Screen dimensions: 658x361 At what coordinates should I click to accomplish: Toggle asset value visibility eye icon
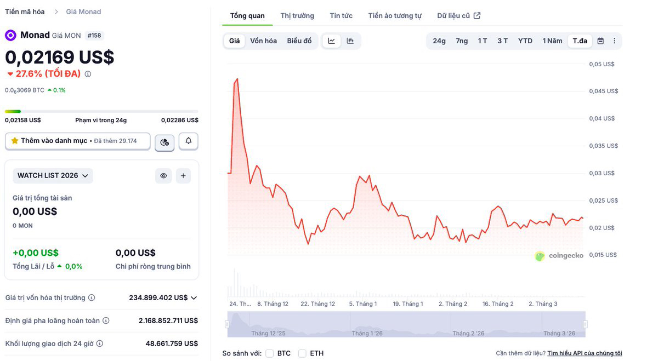click(163, 176)
